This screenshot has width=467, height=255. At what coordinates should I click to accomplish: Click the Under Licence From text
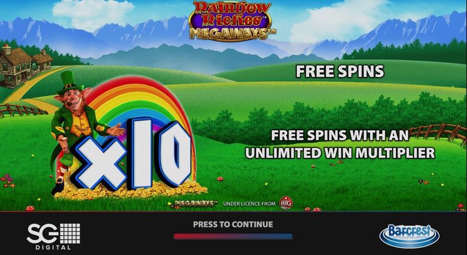tap(249, 204)
